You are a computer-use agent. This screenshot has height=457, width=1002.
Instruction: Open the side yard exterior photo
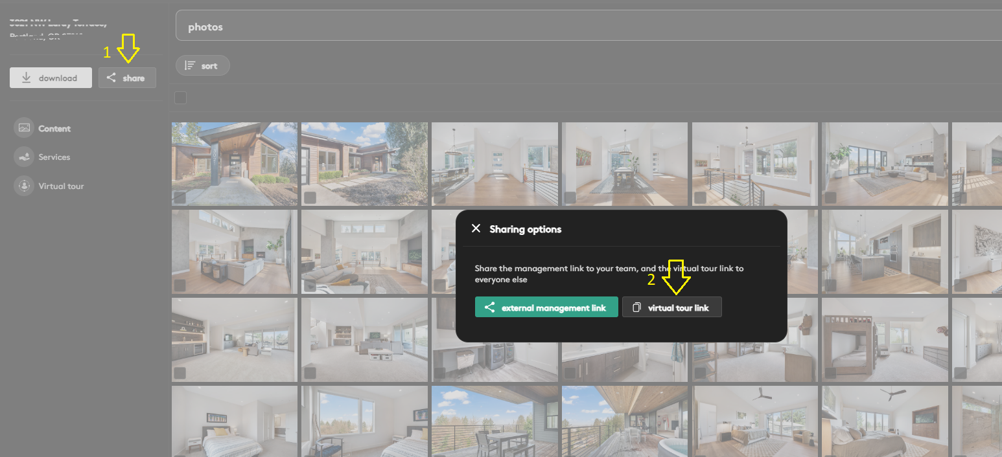[365, 164]
